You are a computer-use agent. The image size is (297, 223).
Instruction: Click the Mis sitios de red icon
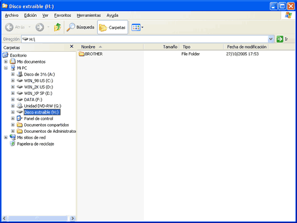(13, 137)
